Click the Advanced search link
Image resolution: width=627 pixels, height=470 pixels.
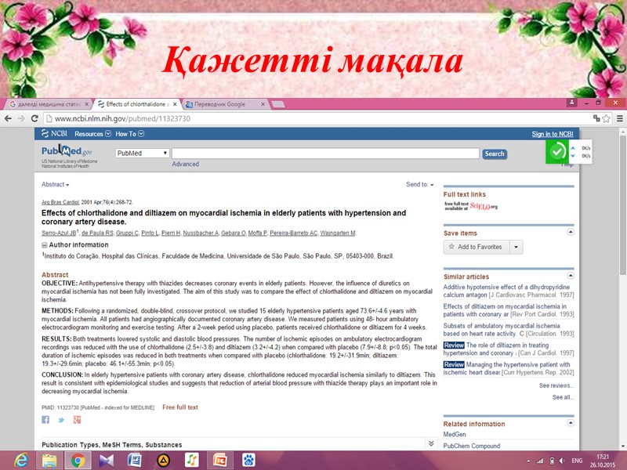185,164
